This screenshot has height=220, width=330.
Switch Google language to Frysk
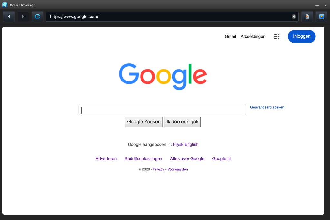(178, 145)
